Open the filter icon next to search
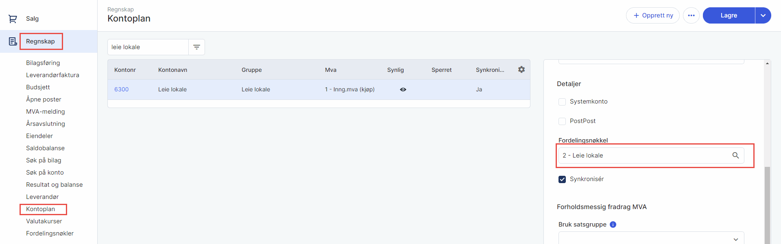 (196, 47)
